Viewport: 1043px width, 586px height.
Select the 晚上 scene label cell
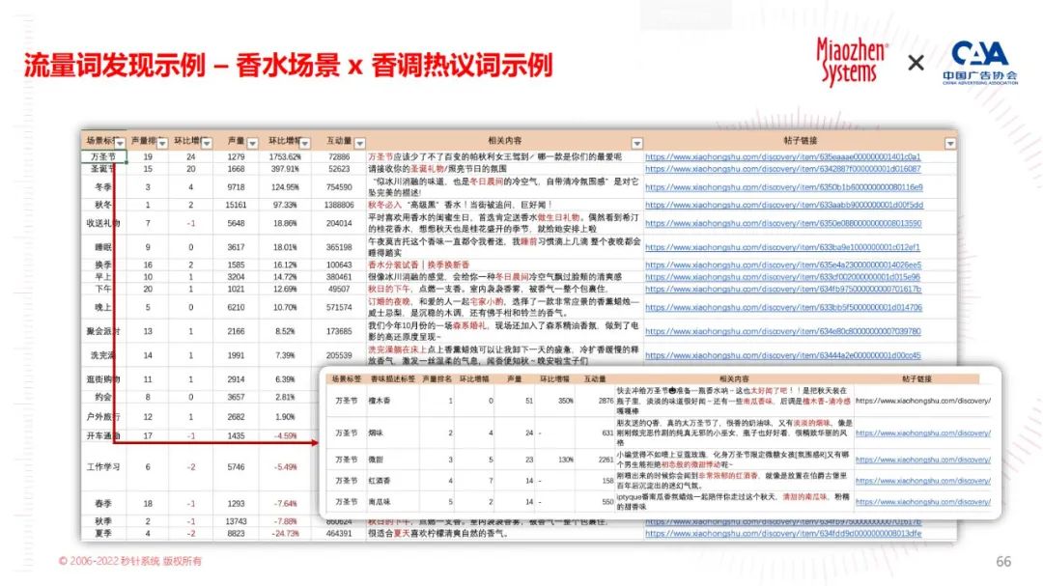103,307
